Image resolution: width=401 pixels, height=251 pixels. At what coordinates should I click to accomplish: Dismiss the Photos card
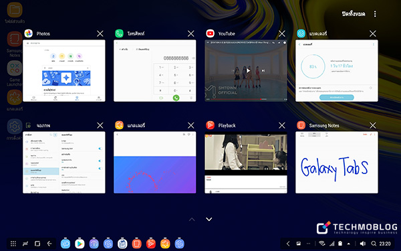(x=100, y=33)
